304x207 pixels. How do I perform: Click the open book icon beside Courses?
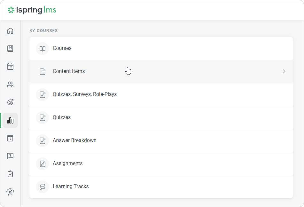[43, 49]
